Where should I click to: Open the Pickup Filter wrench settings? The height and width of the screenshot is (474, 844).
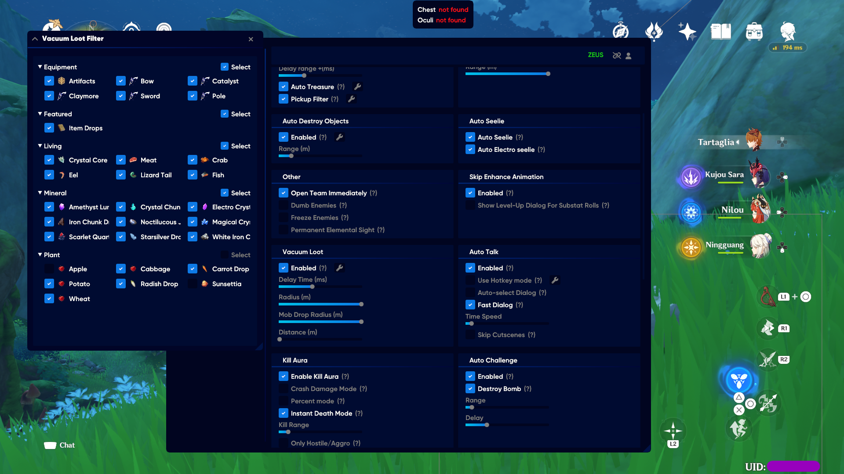click(351, 99)
